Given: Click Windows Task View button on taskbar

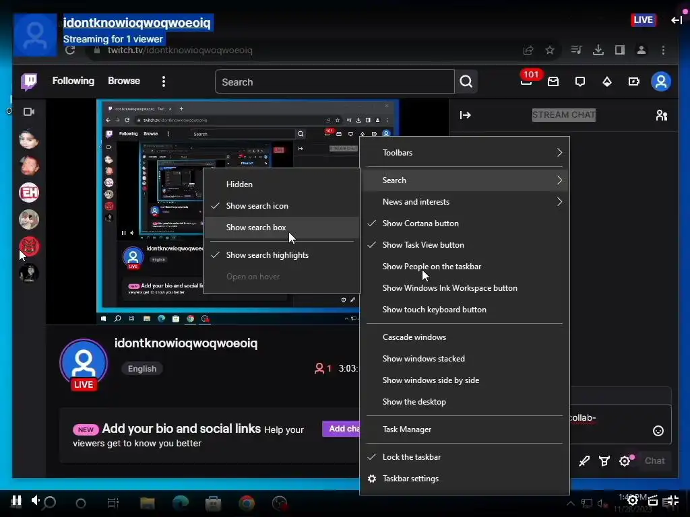Looking at the screenshot, I should pyautogui.click(x=113, y=503).
